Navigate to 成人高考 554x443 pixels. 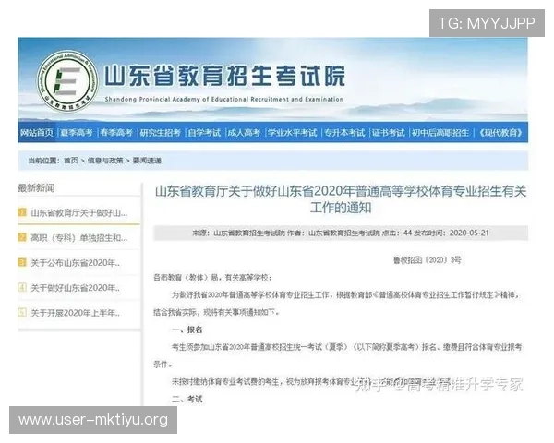coord(244,133)
